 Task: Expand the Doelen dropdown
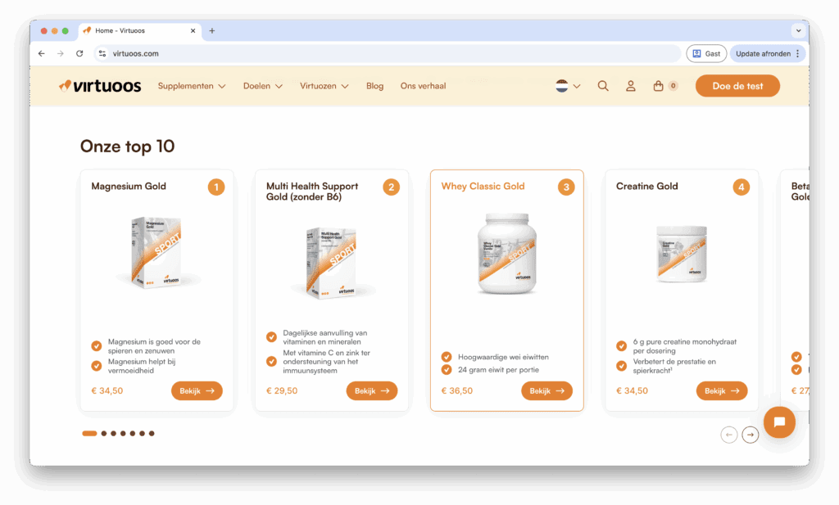pyautogui.click(x=263, y=86)
